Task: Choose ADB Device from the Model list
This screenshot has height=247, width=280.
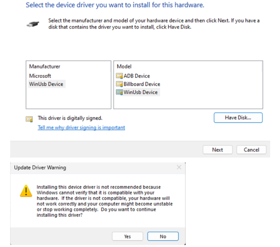Action: coord(137,76)
